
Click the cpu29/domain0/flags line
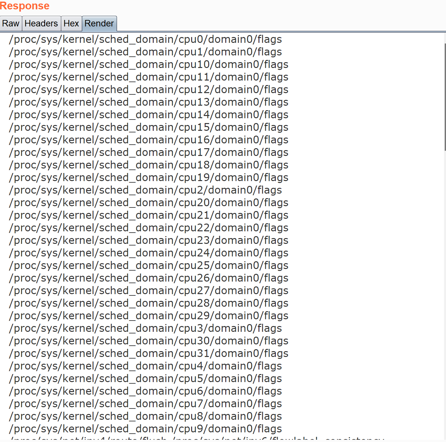tap(149, 316)
